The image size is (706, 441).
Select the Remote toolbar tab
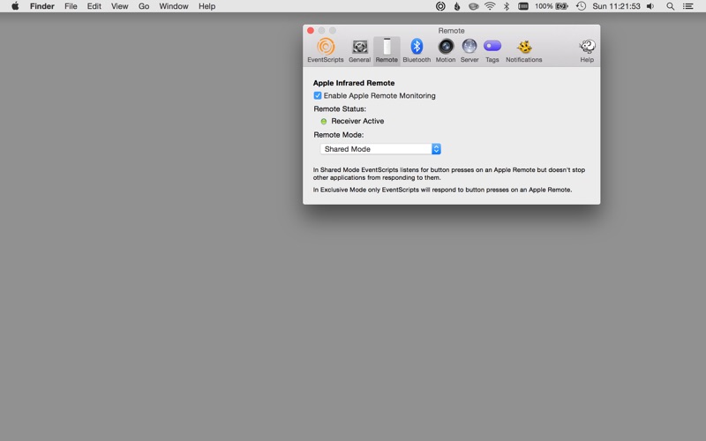pos(387,50)
